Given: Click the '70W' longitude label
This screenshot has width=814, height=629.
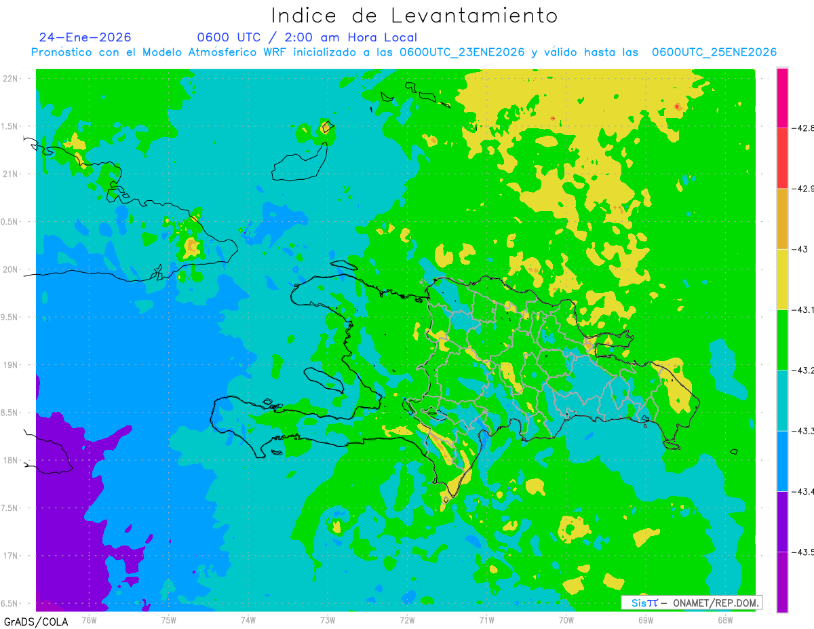Looking at the screenshot, I should 566,619.
